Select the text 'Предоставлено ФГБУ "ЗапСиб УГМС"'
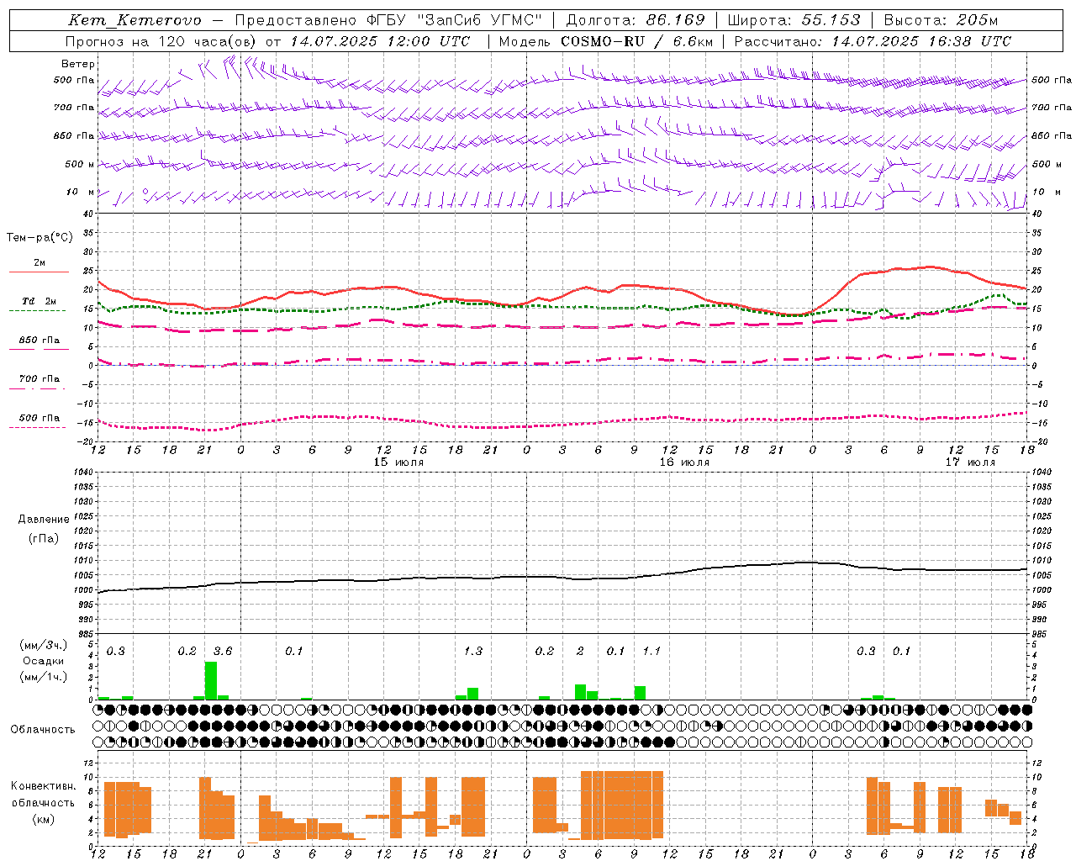Screen dimensions: 1076x861 pyautogui.click(x=388, y=20)
